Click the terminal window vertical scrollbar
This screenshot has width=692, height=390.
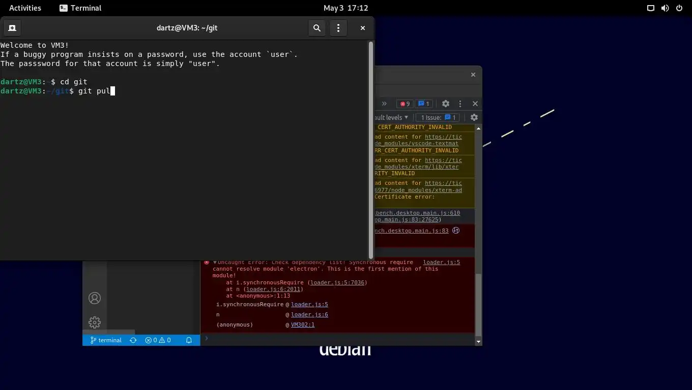[x=371, y=150]
